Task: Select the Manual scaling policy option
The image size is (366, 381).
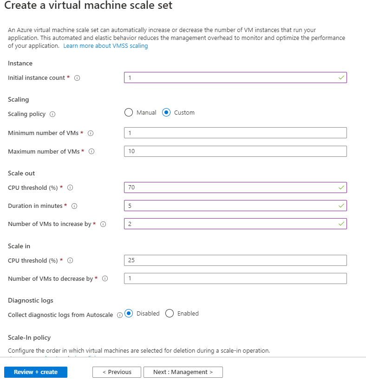Action: (129, 113)
